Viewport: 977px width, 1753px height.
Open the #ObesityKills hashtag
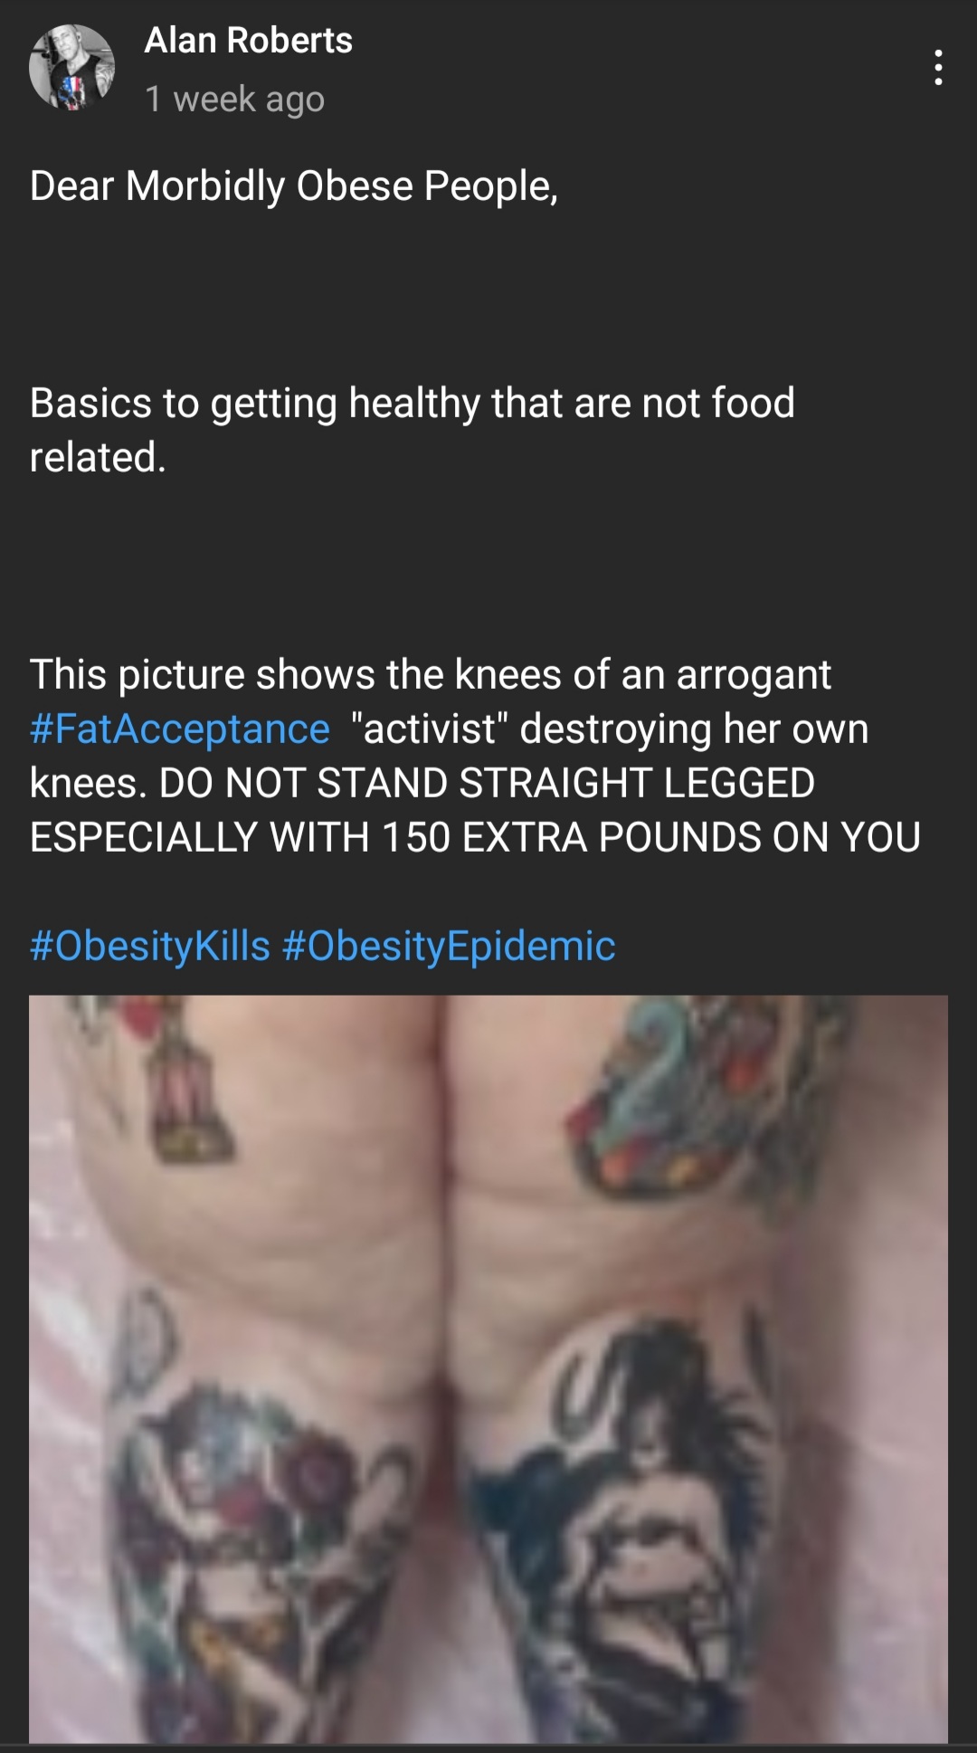tap(150, 947)
